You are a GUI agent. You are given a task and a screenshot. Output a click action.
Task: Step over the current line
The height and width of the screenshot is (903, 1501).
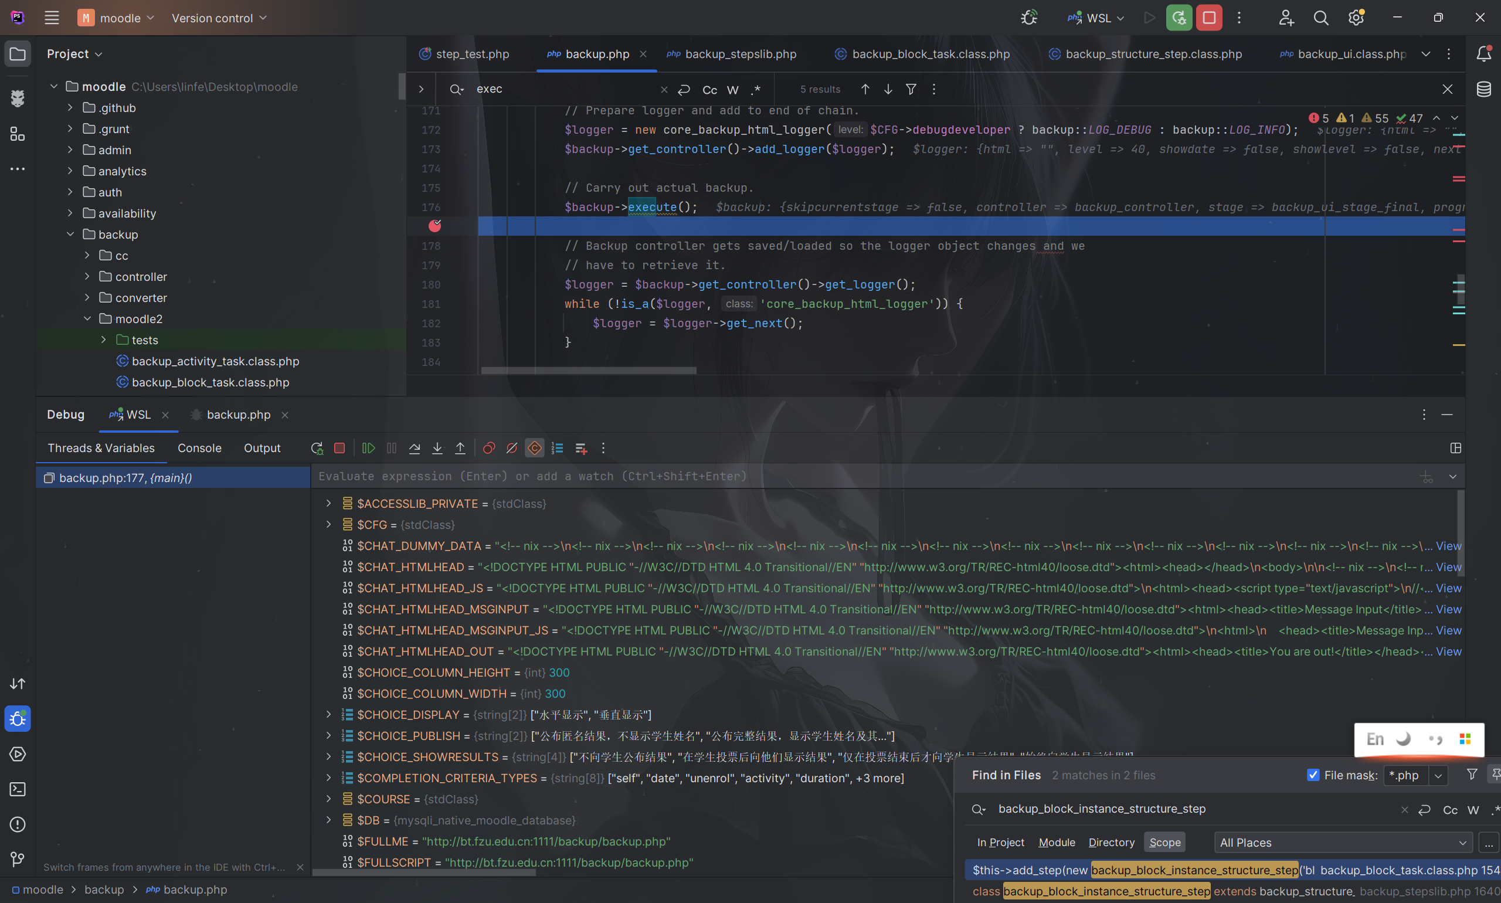[415, 448]
